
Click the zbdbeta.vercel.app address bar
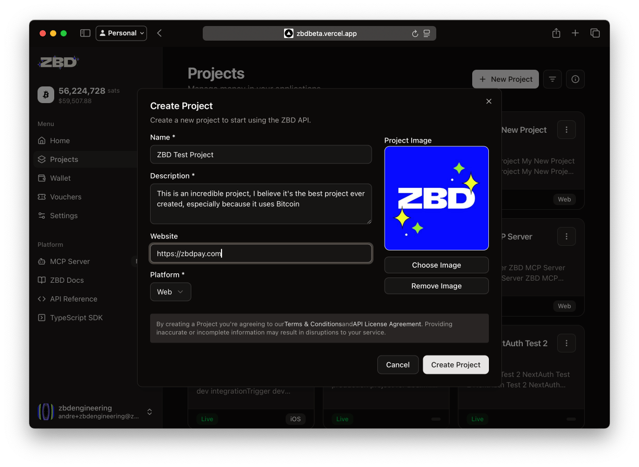[319, 33]
